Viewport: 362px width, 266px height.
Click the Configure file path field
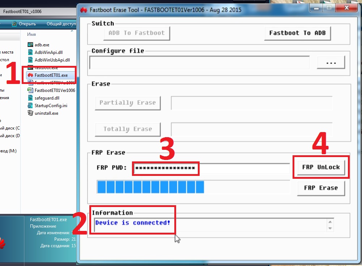click(200, 62)
